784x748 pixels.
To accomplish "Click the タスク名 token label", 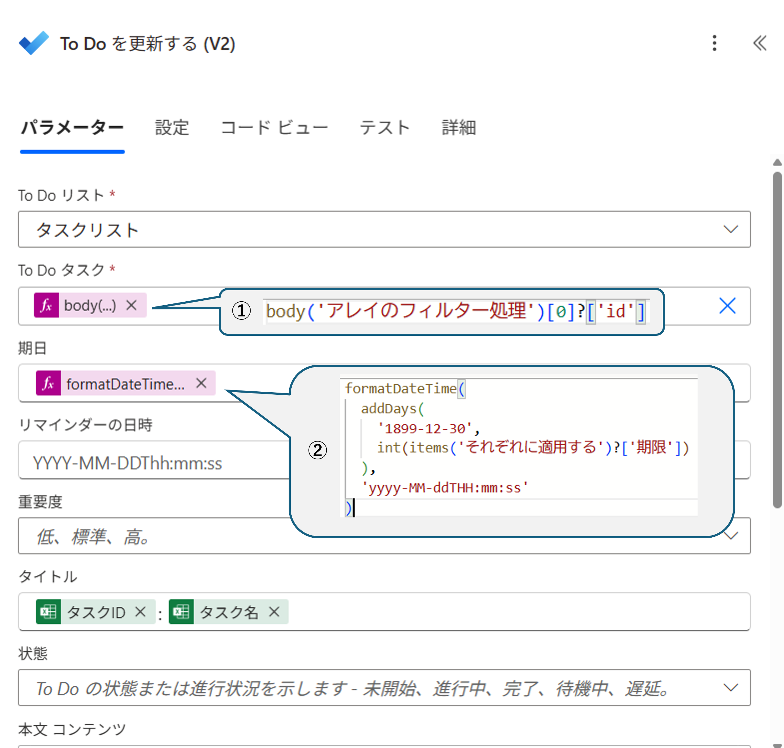I will [x=229, y=612].
